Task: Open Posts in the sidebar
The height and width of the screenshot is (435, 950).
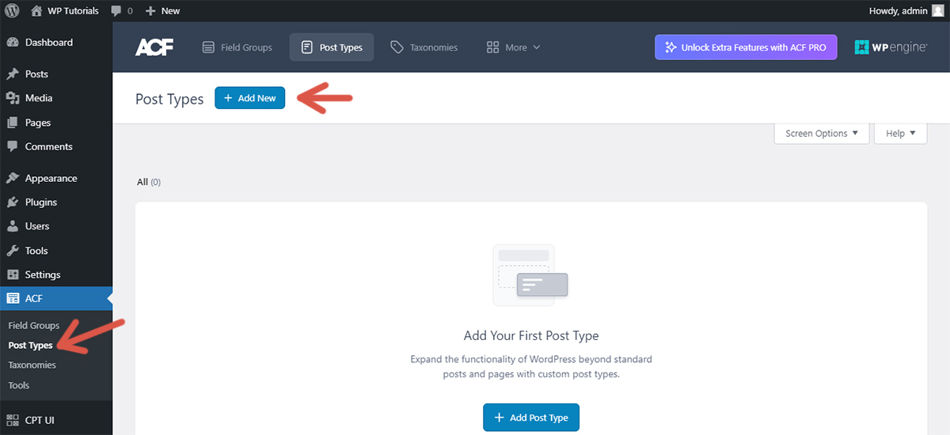Action: tap(56, 74)
